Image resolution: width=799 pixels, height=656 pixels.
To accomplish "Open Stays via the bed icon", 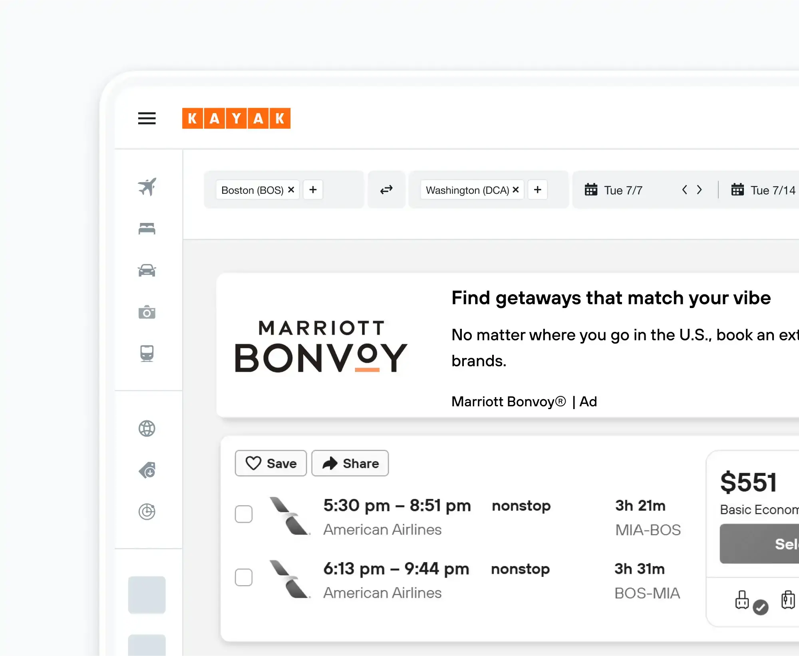I will pos(147,229).
